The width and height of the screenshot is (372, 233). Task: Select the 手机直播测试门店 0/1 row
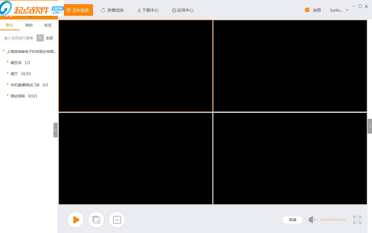[x=29, y=85]
